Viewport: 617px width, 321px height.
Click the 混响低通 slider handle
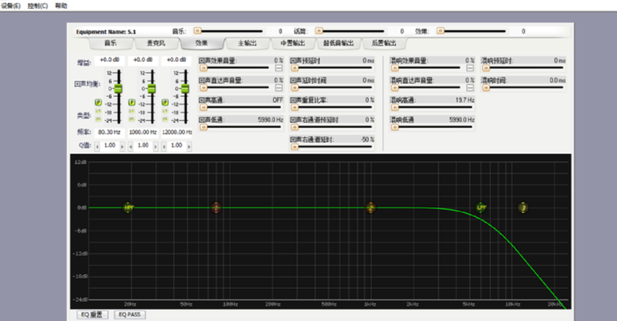coord(394,127)
